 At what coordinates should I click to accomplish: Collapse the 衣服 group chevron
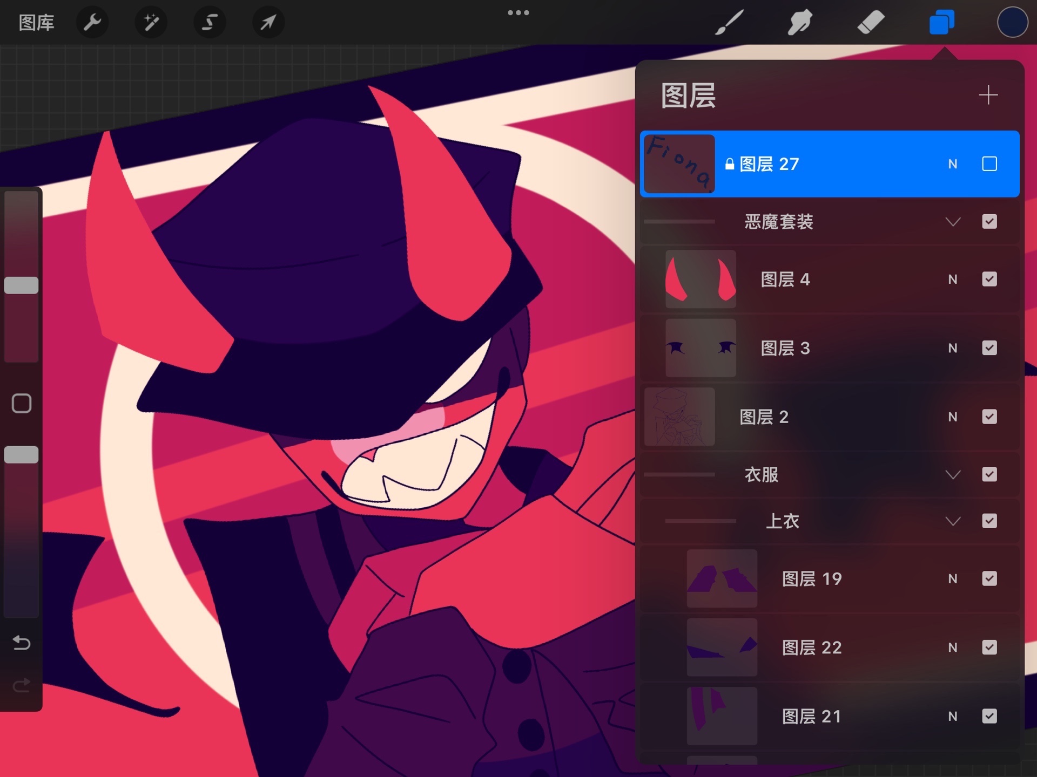coord(953,475)
